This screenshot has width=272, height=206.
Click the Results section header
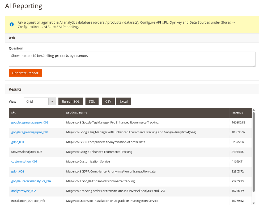coord(132,89)
